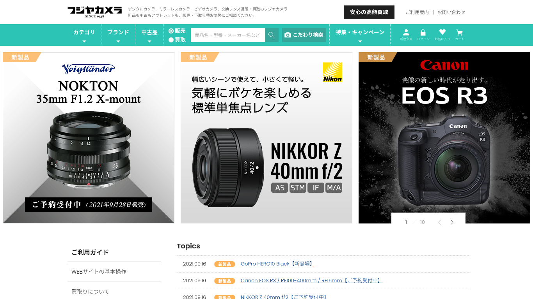Click the Fujiya Camera logo
This screenshot has height=299, width=533.
point(94,12)
